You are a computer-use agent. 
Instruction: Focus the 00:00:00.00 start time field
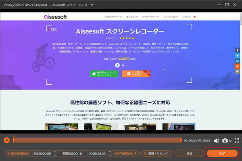coord(42,154)
